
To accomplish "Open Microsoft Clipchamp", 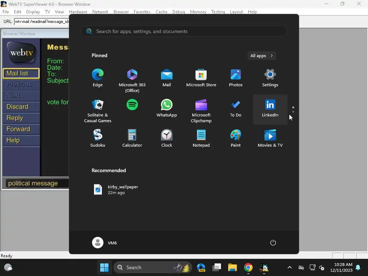I will pos(201,111).
